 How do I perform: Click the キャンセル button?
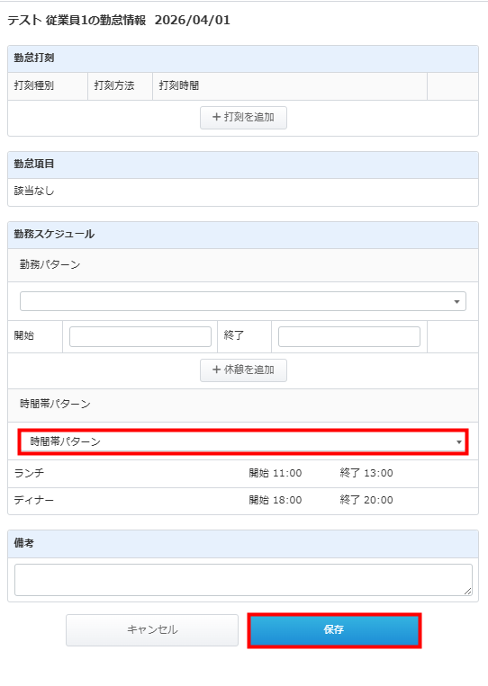152,630
